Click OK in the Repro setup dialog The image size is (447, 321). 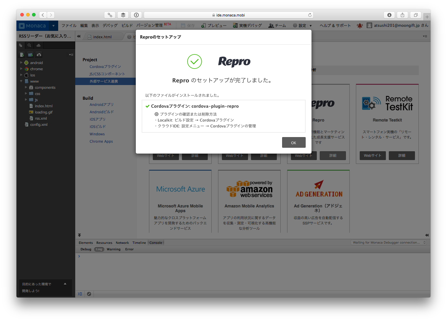pyautogui.click(x=294, y=143)
